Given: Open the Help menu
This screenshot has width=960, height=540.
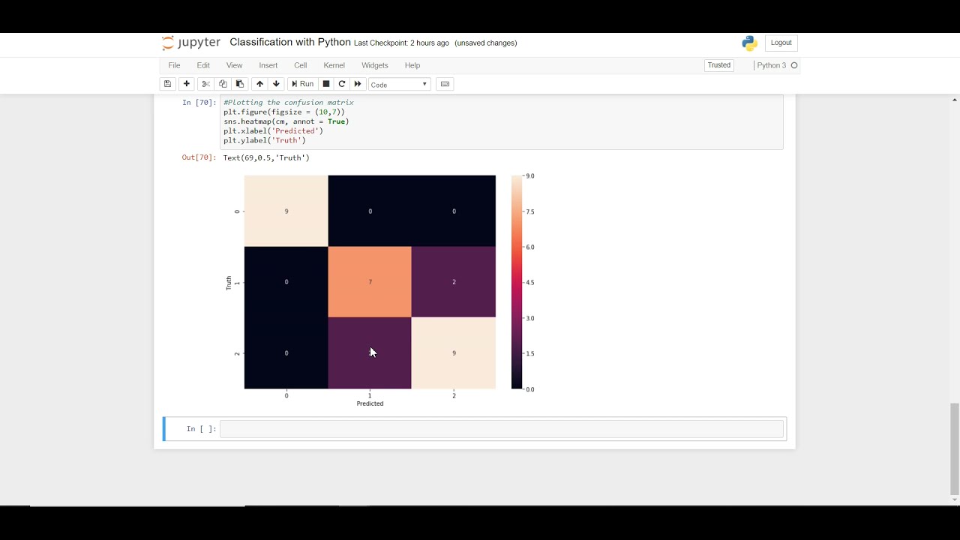Looking at the screenshot, I should (x=412, y=65).
